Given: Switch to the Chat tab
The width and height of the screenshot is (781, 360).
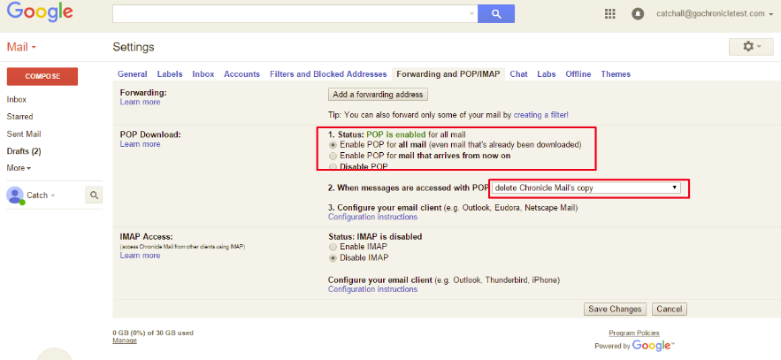Looking at the screenshot, I should [x=518, y=74].
